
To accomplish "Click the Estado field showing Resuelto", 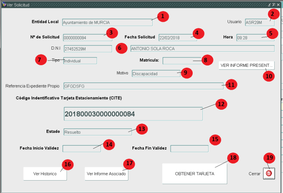I will click(x=97, y=131).
